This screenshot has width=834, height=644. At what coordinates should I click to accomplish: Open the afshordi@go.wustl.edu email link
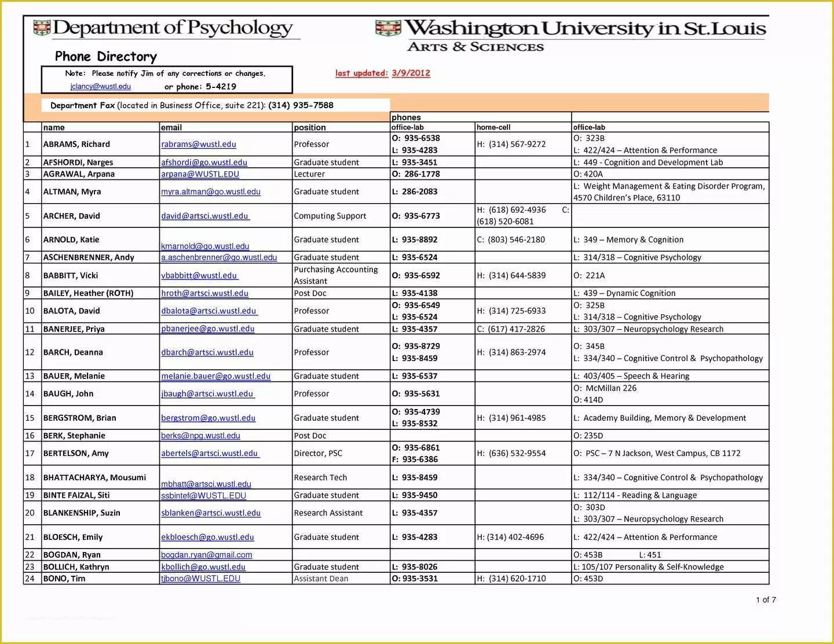click(x=204, y=163)
